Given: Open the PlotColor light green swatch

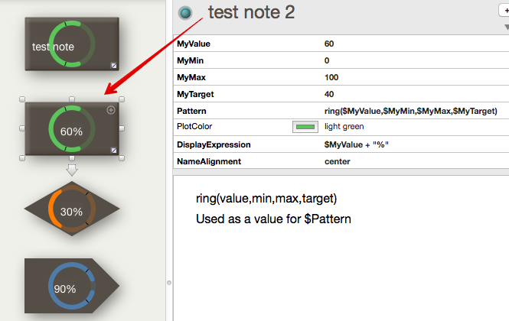Looking at the screenshot, I should coord(305,127).
